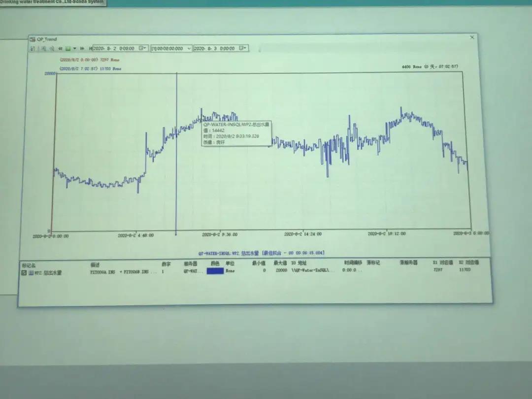Viewport: 532px width, 399px height.
Task: Click the skip-to-end icon before start date
Action: coord(90,48)
